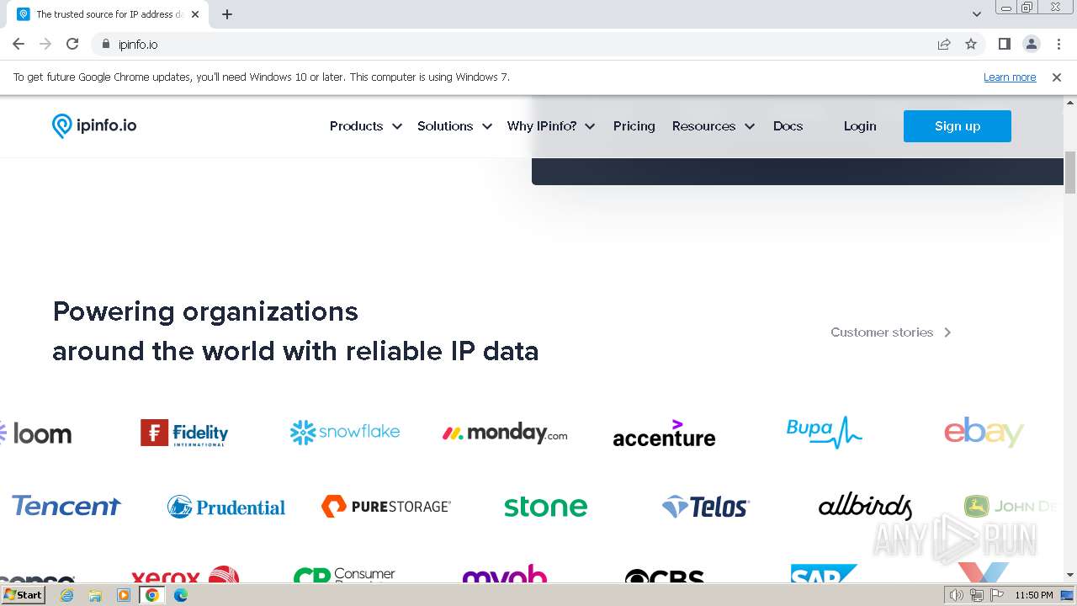Click the volume tray icon
This screenshot has height=606, width=1077.
click(956, 595)
